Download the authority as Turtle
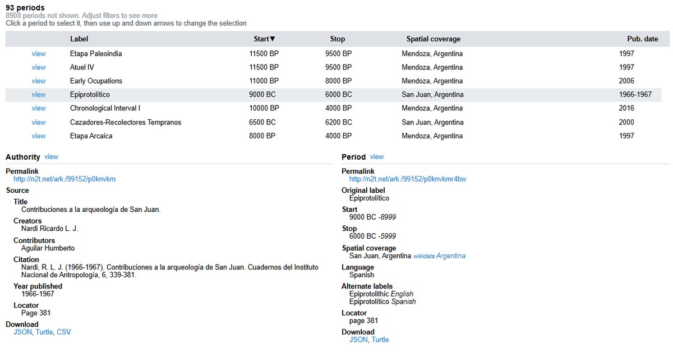Viewport: 673px width, 353px height. coord(44,332)
